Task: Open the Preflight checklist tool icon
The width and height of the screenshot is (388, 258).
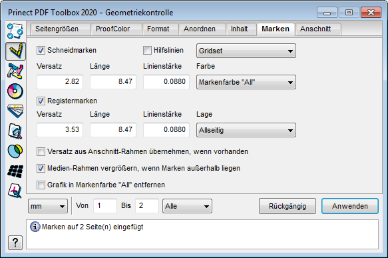Action: (15, 31)
